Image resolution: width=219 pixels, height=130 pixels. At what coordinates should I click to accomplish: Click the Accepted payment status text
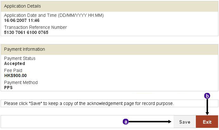(x=15, y=63)
